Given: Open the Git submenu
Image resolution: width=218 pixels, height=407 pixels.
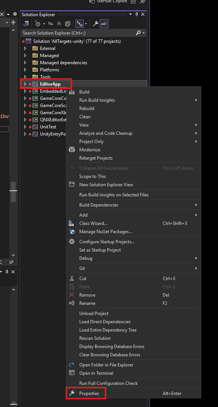Looking at the screenshot, I should pos(133,269).
